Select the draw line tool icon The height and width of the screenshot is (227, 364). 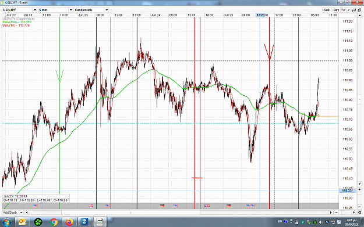coord(349,10)
